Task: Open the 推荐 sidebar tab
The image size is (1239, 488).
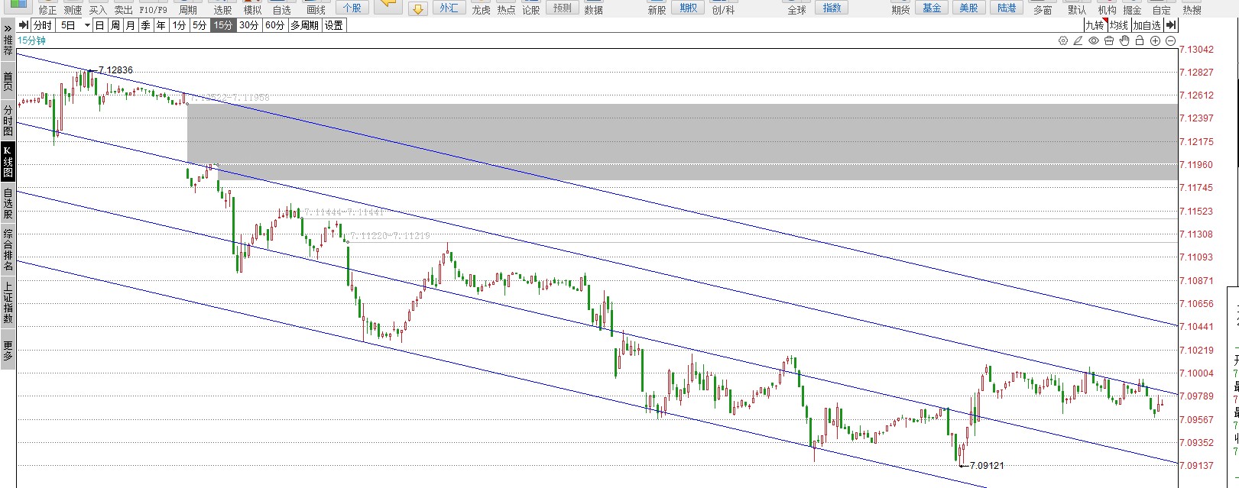Action: tap(8, 45)
